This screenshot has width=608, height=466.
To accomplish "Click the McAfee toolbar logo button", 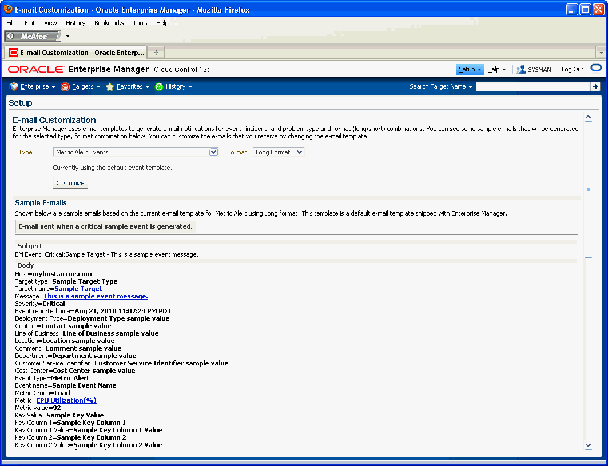I will tap(33, 36).
